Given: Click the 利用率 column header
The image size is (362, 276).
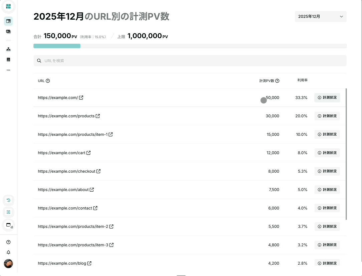Looking at the screenshot, I should 302,80.
